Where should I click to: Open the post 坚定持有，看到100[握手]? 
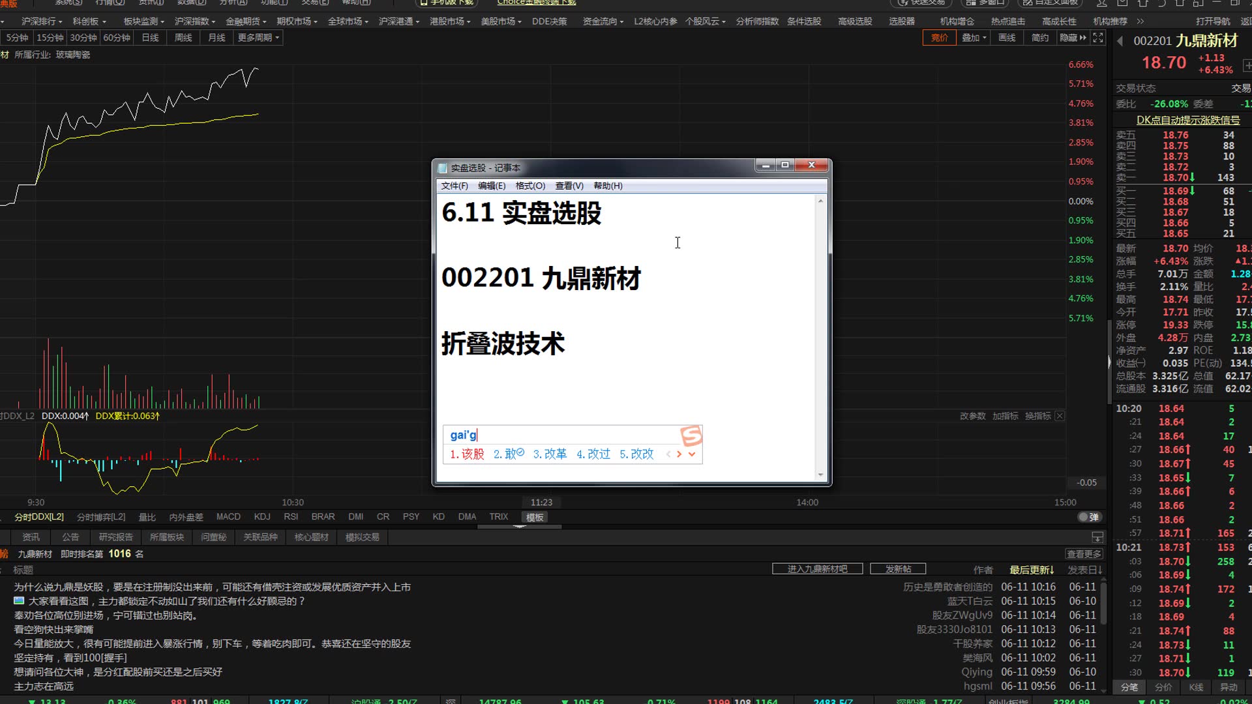(x=70, y=658)
